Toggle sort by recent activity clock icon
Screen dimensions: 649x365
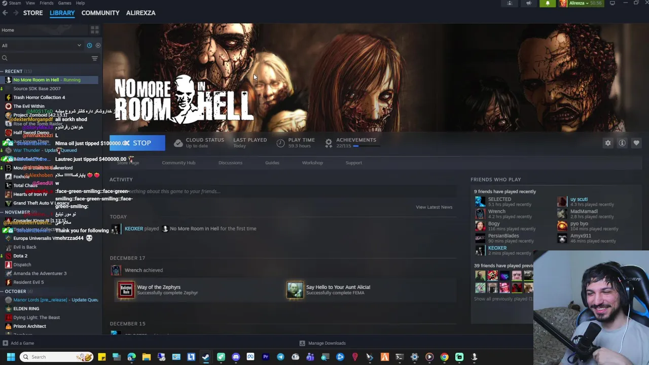pos(89,46)
